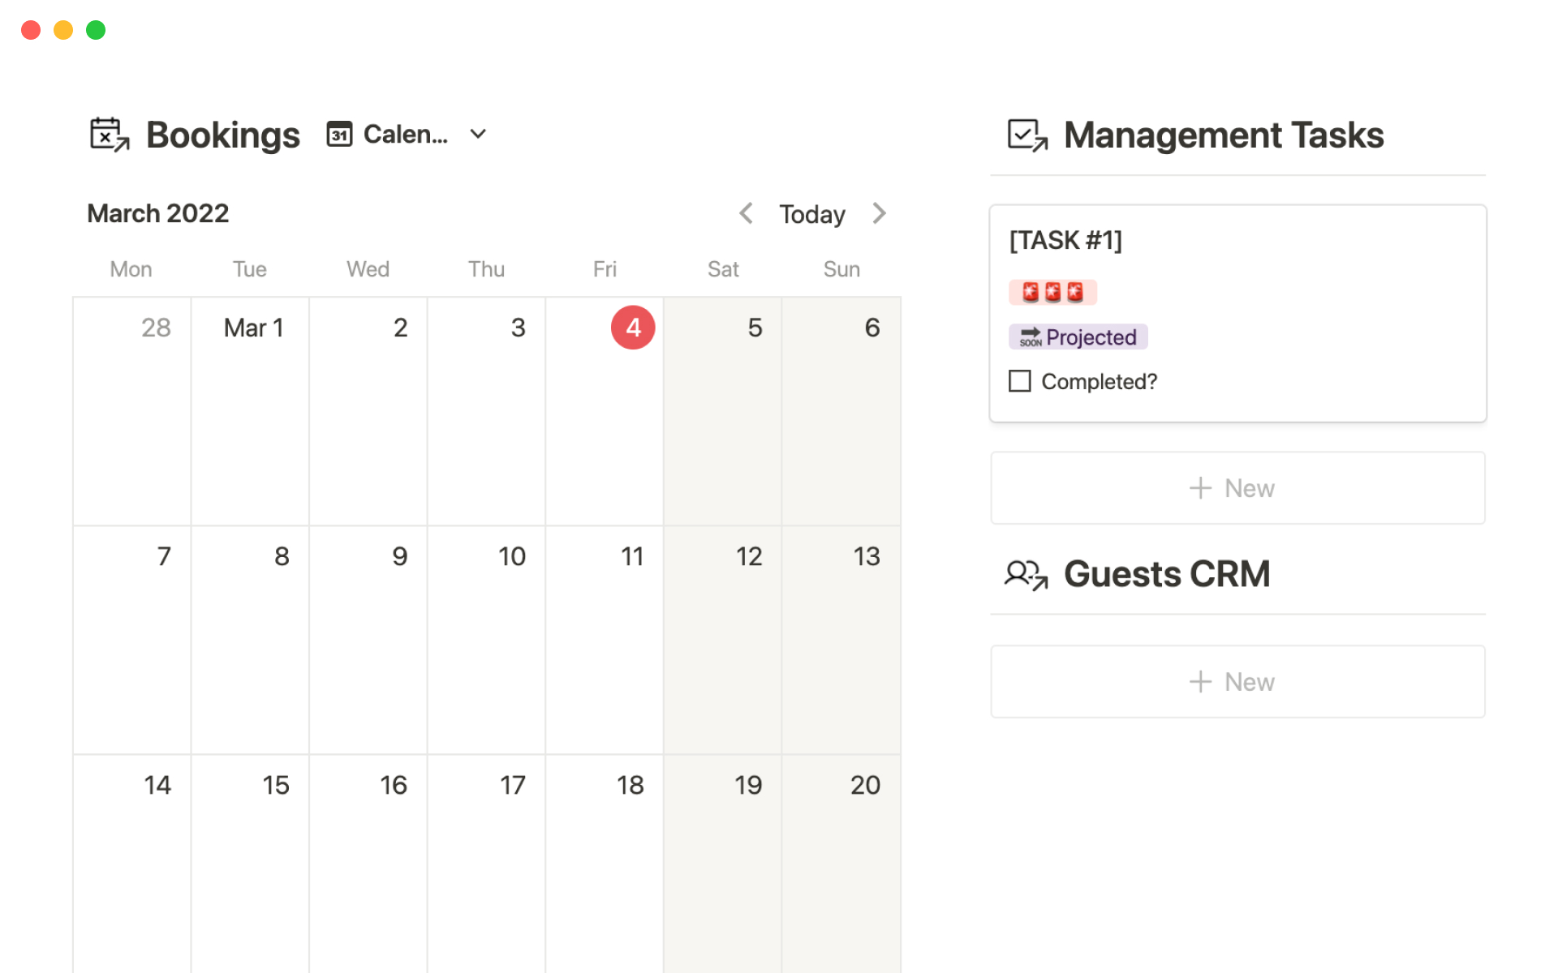Jump to Today in the calendar

click(x=811, y=214)
